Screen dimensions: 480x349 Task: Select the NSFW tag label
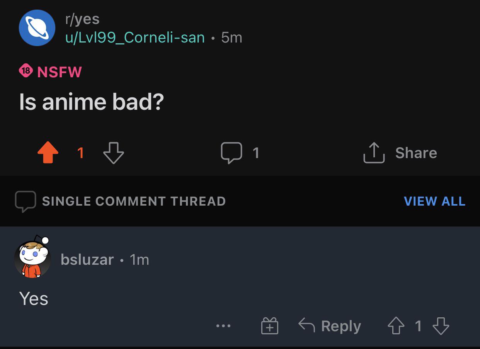(x=60, y=72)
